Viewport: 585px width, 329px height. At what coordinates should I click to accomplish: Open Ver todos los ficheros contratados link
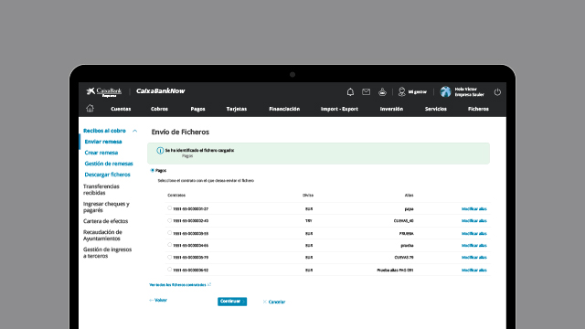click(x=180, y=284)
